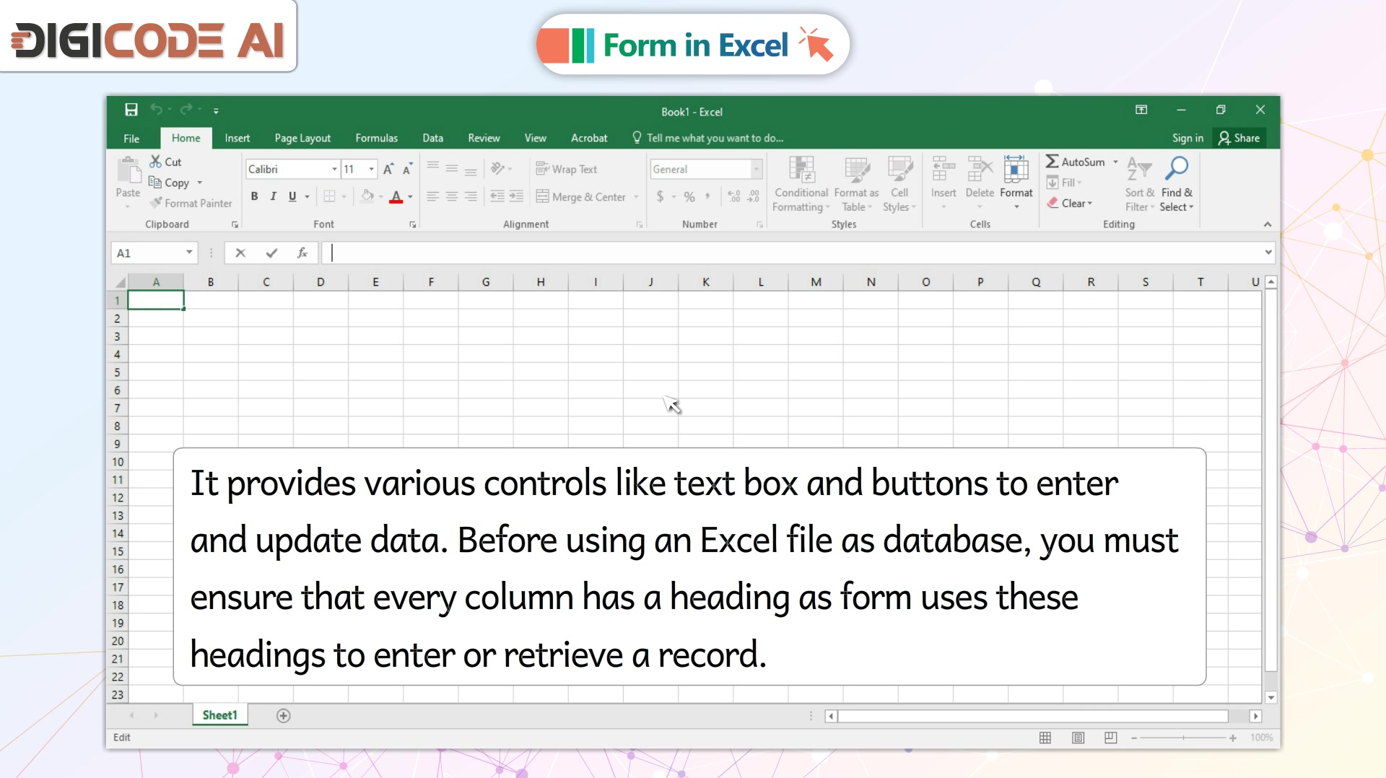Screen dimensions: 1386x778
Task: Click Increase Indent icon
Action: click(516, 196)
